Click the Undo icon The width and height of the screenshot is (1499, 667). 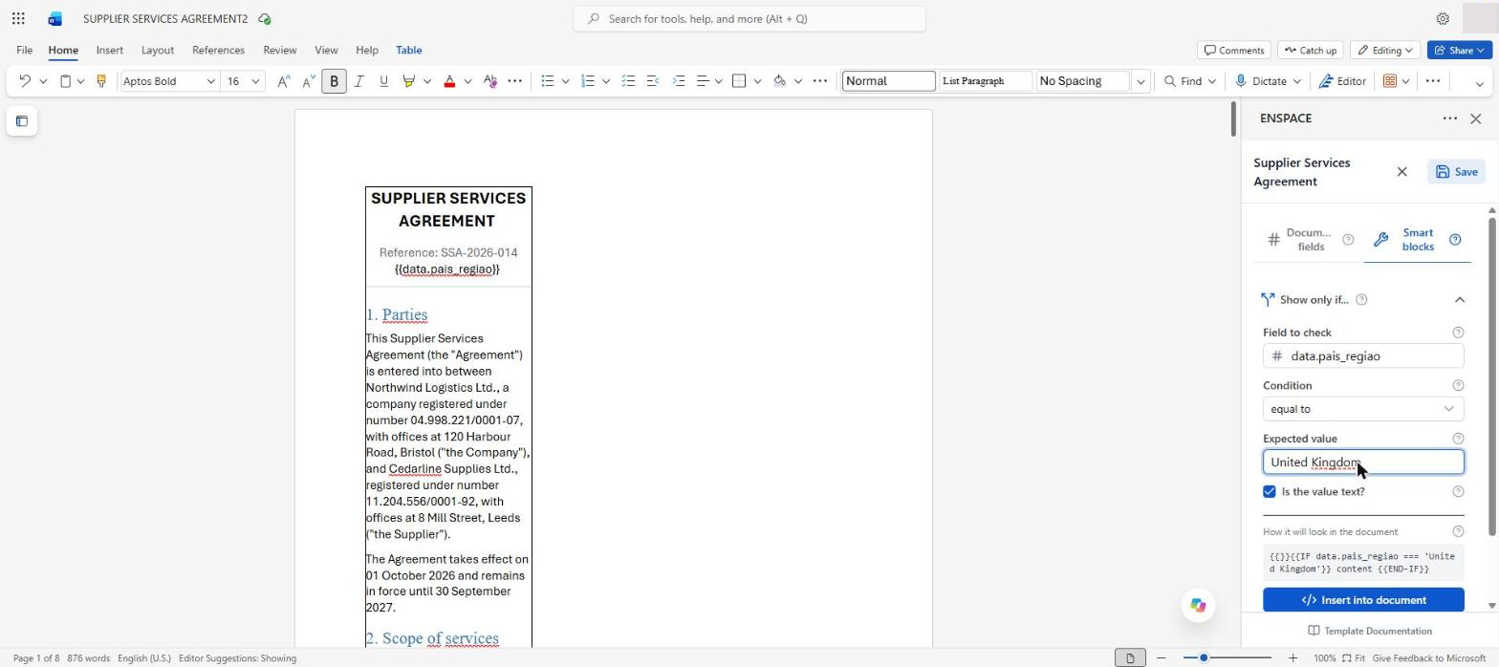(x=26, y=81)
